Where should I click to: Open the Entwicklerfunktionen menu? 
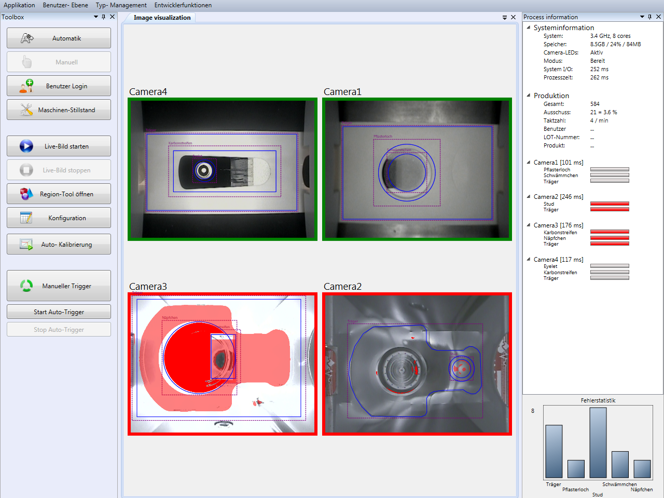[x=183, y=5]
